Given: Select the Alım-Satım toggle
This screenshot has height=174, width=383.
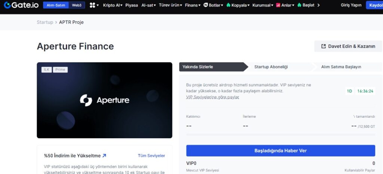Looking at the screenshot, I should (56, 5).
